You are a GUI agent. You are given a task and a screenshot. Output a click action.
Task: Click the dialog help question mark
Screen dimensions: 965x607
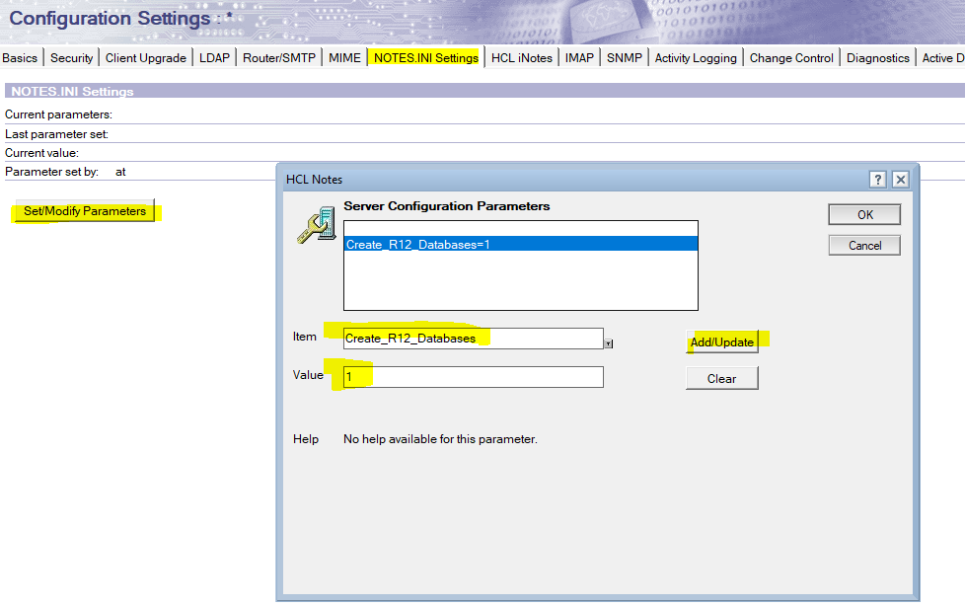point(877,180)
